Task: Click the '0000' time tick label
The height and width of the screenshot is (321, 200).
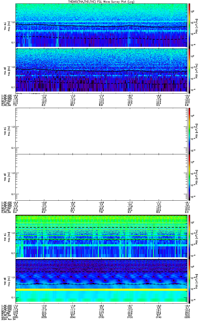Action: coord(16,317)
